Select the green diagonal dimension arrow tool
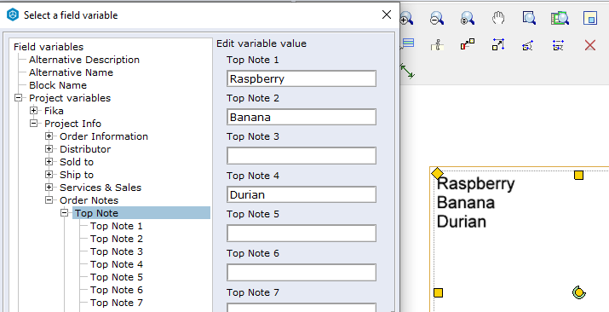Viewport: 609px width, 312px height. 406,72
